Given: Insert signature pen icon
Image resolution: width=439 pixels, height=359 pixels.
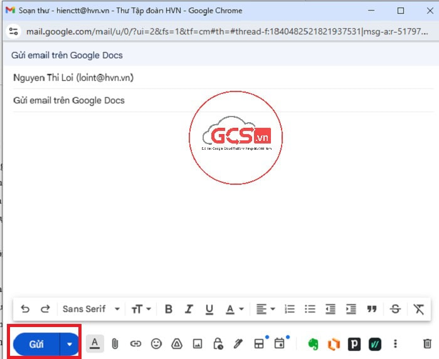Looking at the screenshot, I should point(238,343).
